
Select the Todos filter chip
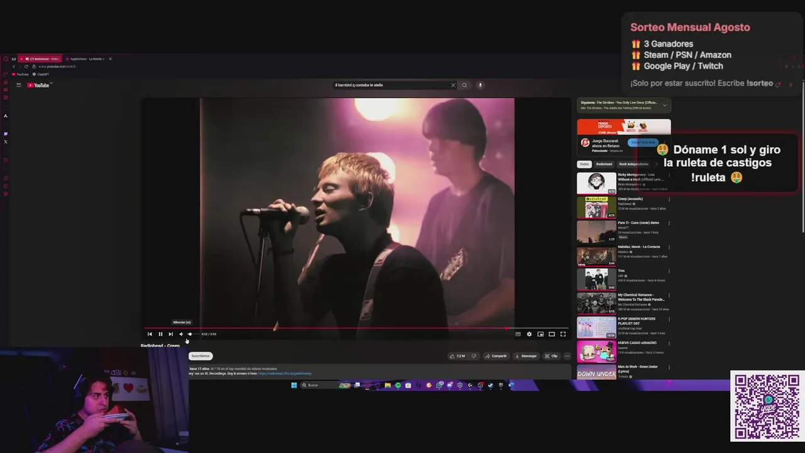584,164
